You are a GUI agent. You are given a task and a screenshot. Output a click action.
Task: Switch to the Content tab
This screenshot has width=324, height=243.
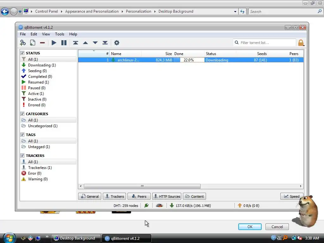[195, 196]
